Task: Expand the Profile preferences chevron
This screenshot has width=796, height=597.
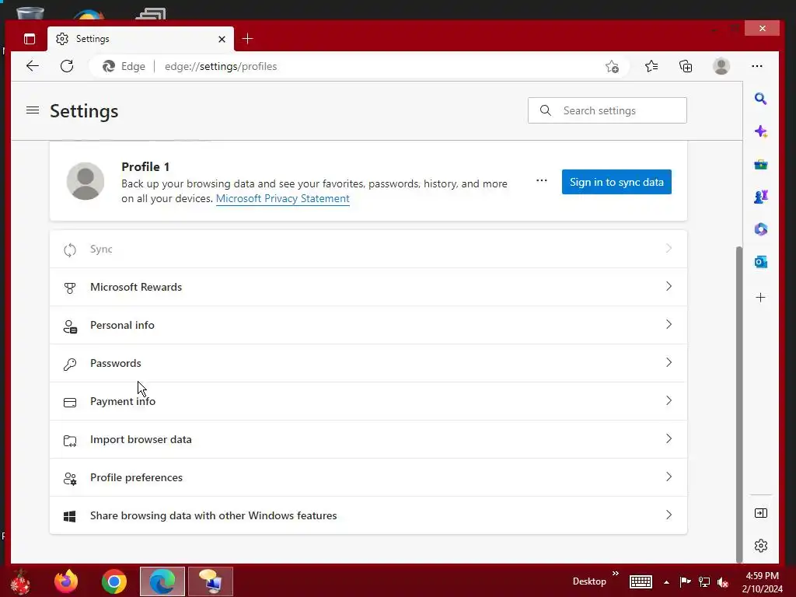Action: pos(669,477)
